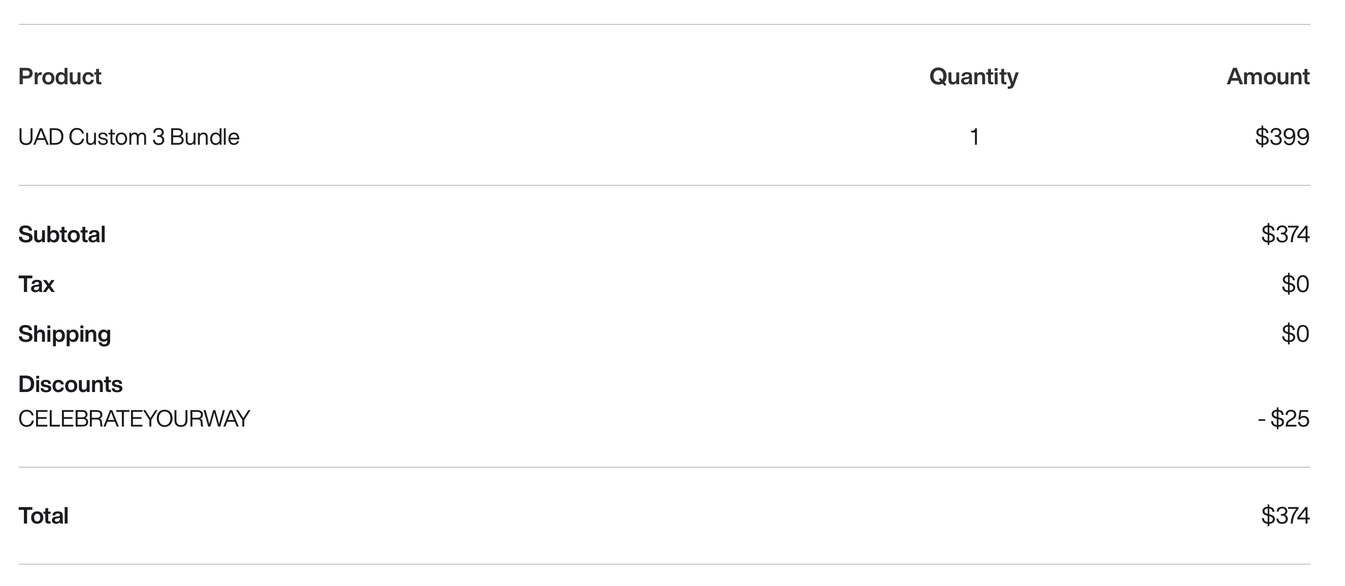Open the UAD Custom 3 Bundle product
The image size is (1345, 586).
coord(129,137)
